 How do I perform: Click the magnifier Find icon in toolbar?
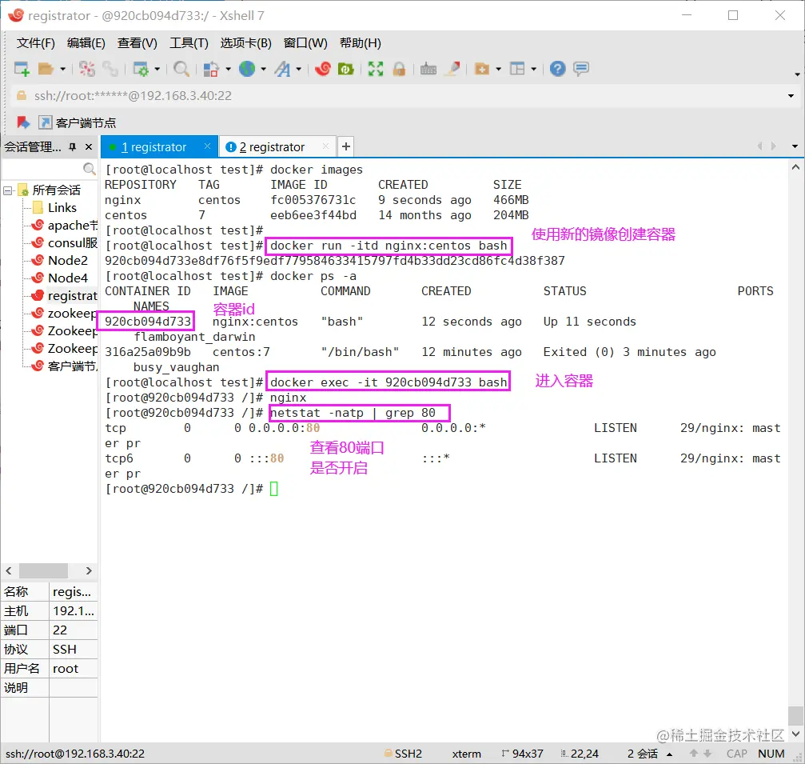click(181, 69)
